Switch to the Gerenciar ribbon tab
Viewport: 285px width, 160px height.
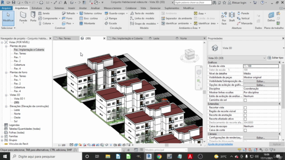[155, 8]
